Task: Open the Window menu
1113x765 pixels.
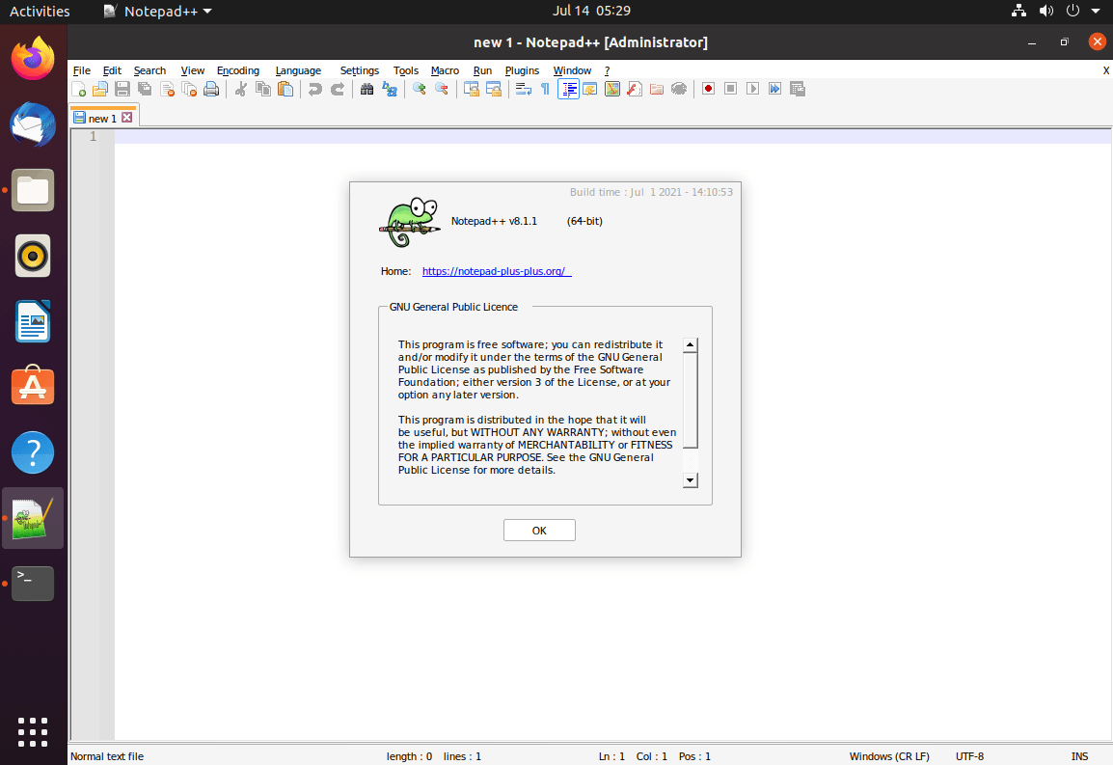Action: [572, 70]
